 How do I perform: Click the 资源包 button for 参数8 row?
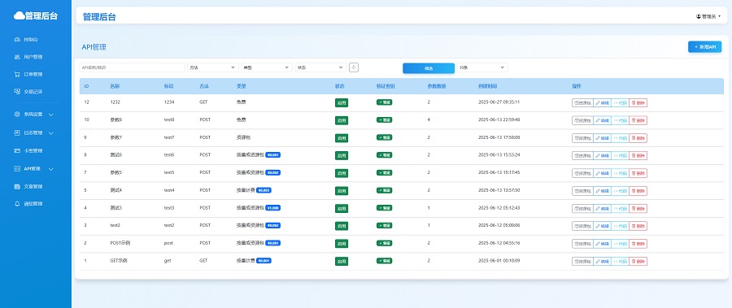tap(582, 120)
